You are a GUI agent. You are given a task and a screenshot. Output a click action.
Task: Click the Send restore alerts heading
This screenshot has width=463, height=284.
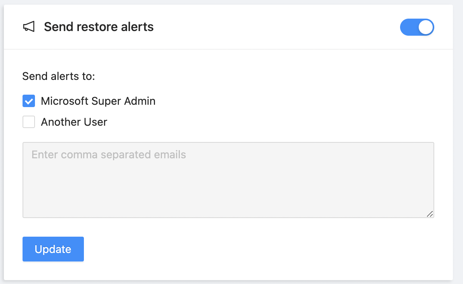point(99,27)
